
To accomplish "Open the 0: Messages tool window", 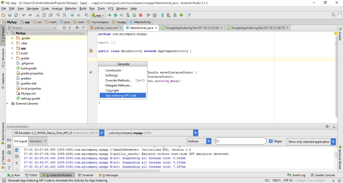I will pos(109,175).
